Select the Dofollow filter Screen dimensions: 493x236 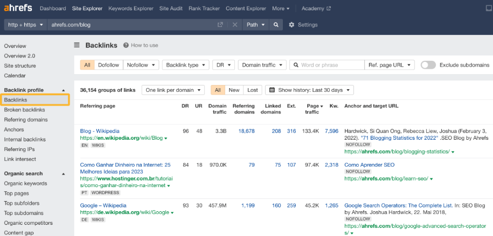(x=108, y=65)
